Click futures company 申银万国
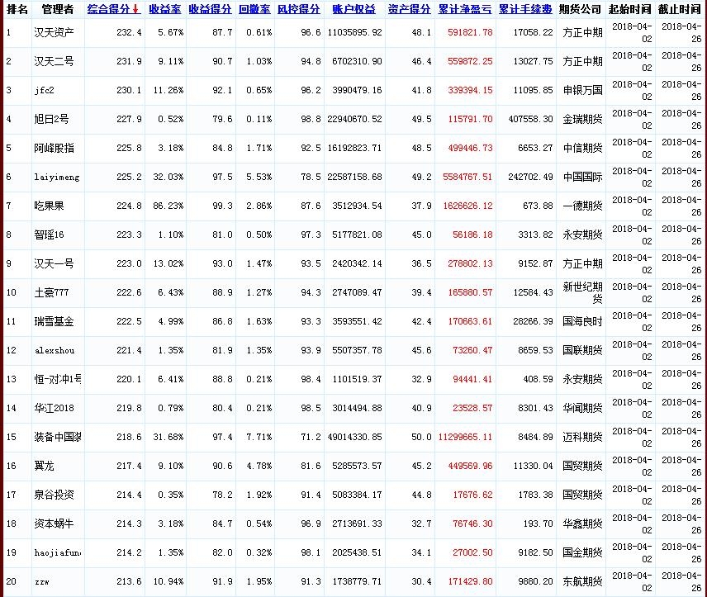 pos(582,90)
